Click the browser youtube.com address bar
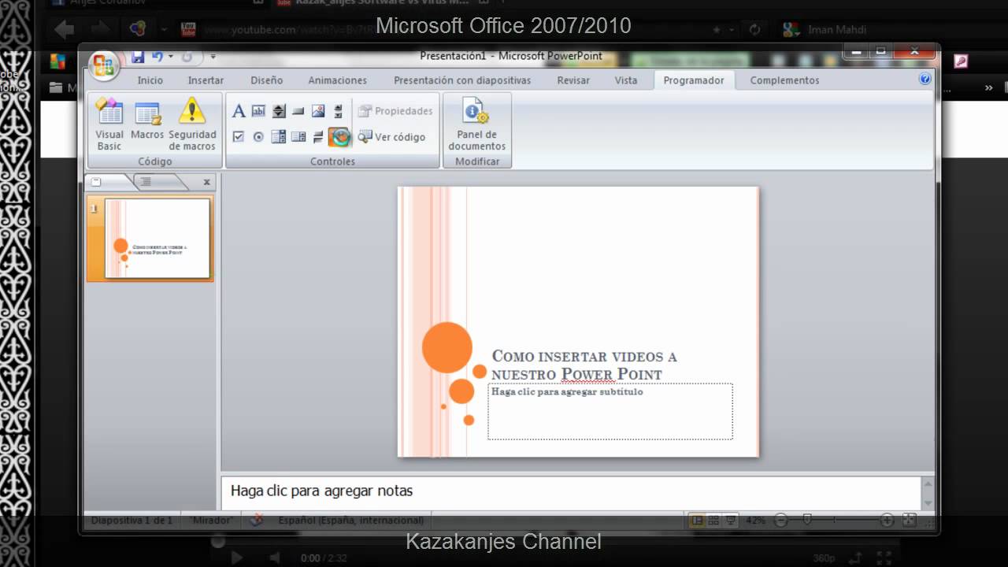The image size is (1008, 567). click(449, 30)
